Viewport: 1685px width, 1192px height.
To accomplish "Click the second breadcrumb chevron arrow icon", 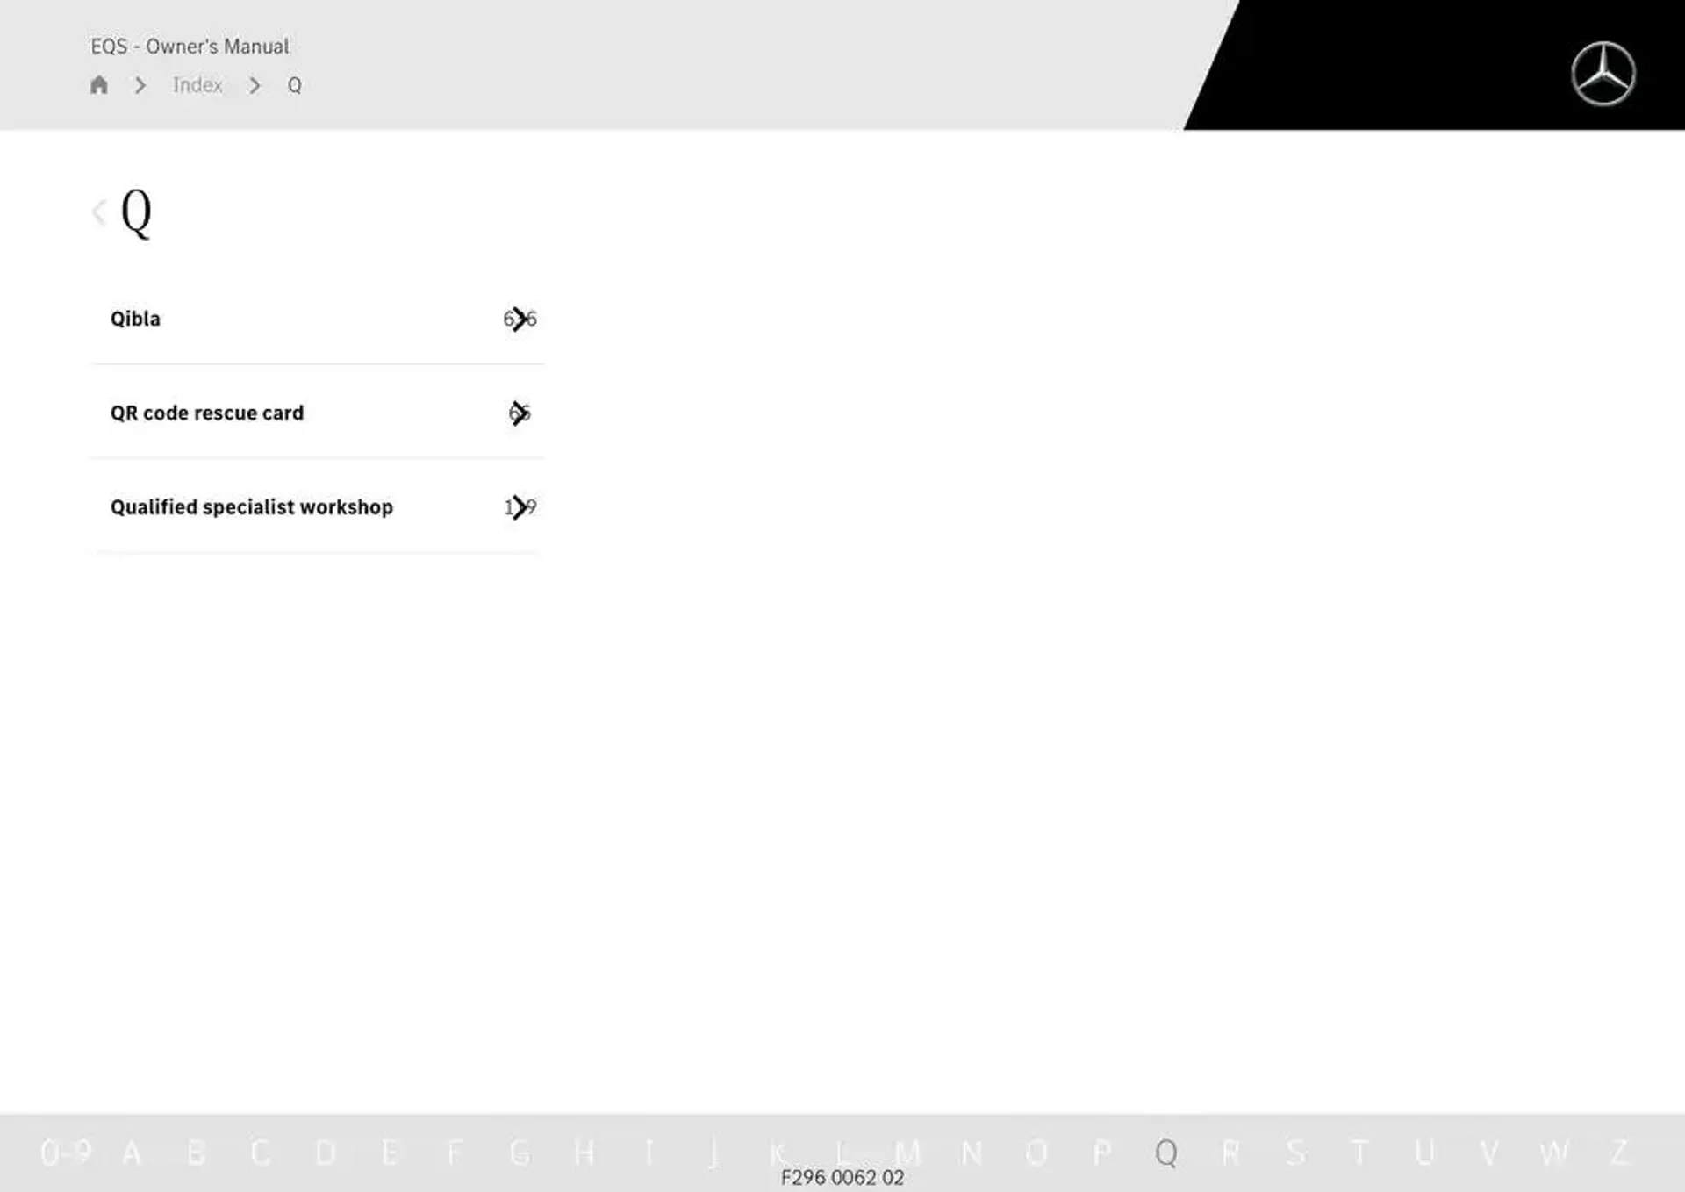I will pos(254,85).
